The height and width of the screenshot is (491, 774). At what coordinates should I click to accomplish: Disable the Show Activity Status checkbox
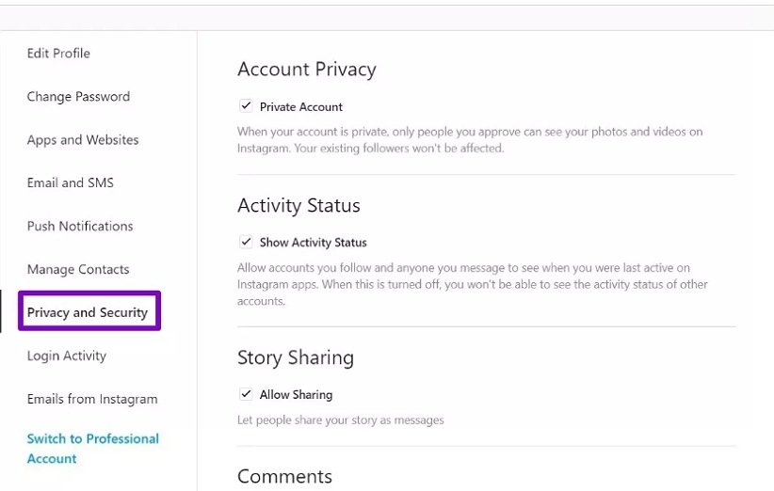246,243
